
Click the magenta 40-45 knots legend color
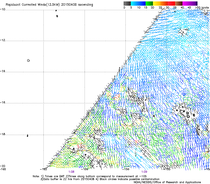[x=186, y=3]
